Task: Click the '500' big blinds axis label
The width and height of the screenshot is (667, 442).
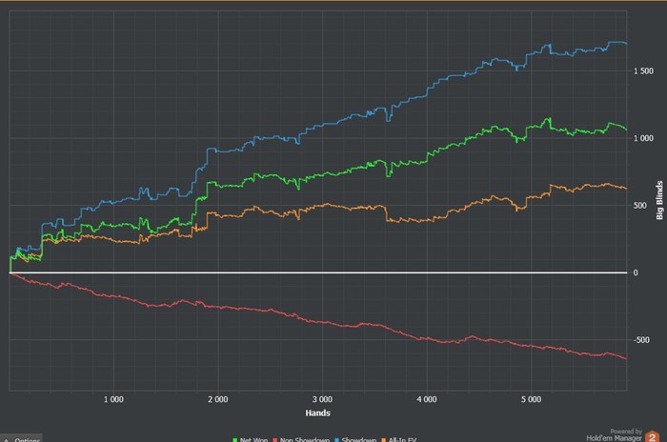Action: click(640, 206)
